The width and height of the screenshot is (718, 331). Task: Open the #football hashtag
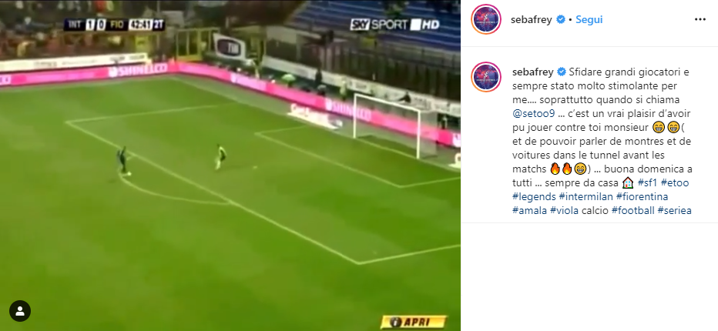[x=632, y=211]
